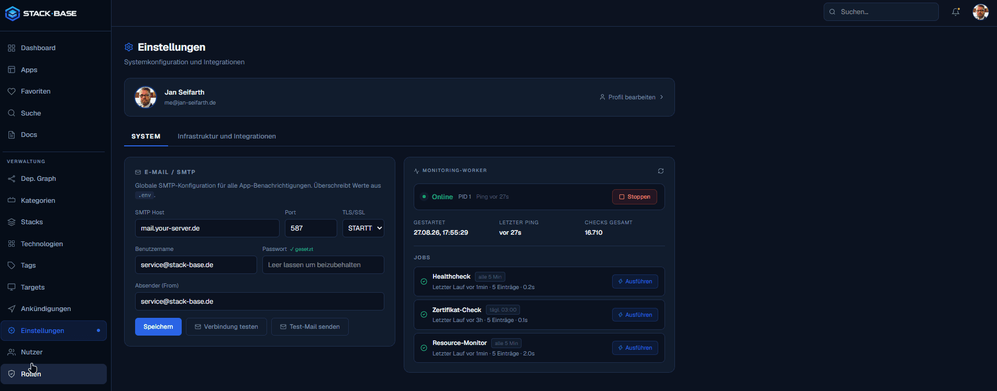Click the Targets monitor icon
The width and height of the screenshot is (997, 391).
pyautogui.click(x=12, y=287)
